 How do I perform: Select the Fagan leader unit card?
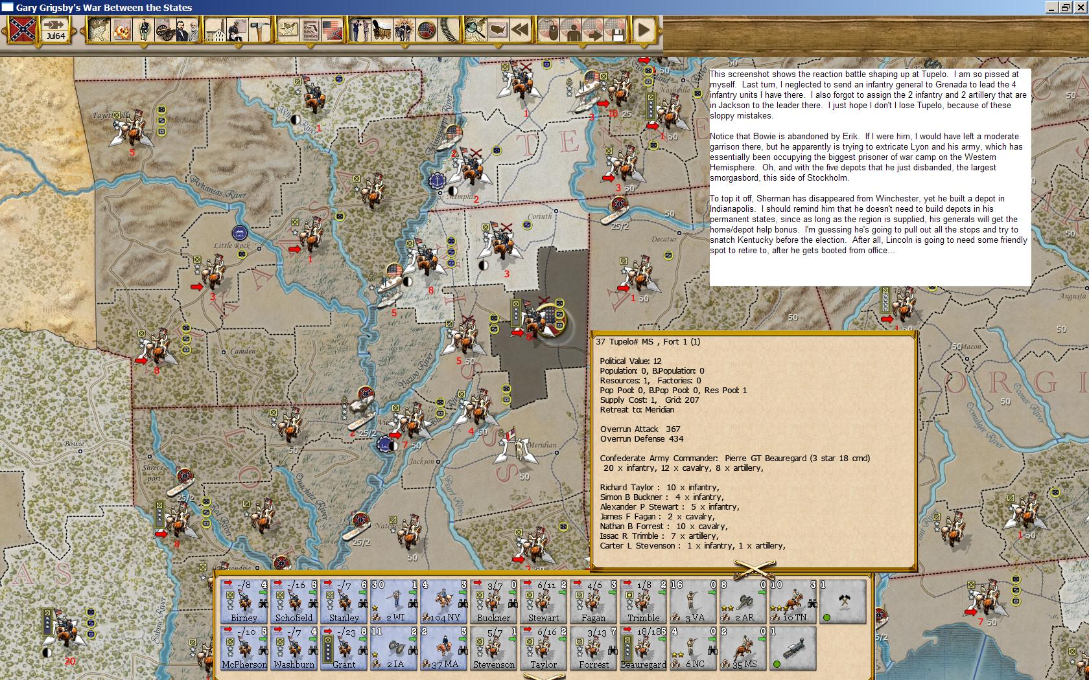coord(594,602)
